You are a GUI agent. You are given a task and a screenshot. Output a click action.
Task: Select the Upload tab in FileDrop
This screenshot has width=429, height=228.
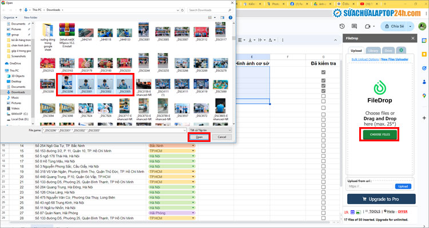[x=356, y=51]
